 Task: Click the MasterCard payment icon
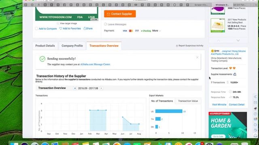pos(131,31)
